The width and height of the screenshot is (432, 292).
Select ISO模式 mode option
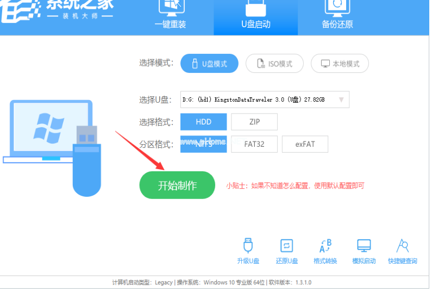[275, 64]
